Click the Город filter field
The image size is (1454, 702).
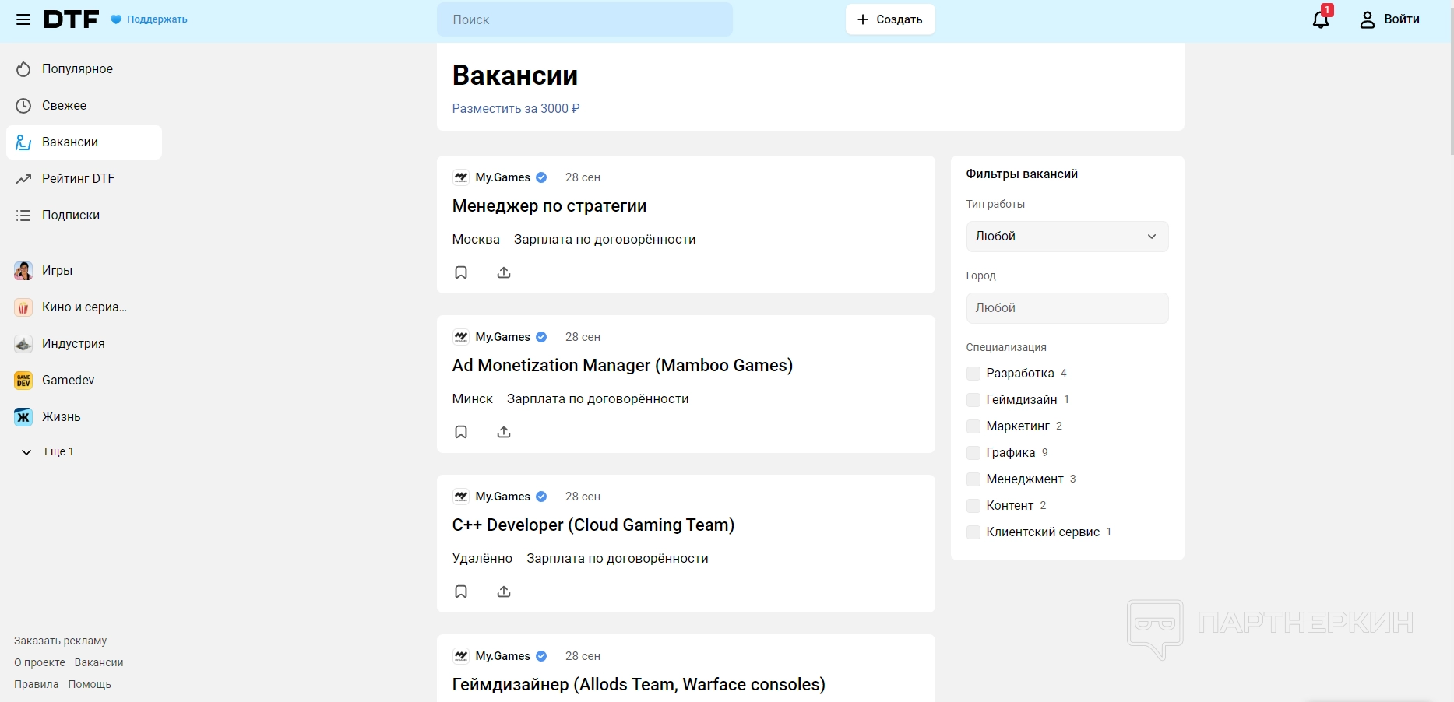pyautogui.click(x=1066, y=308)
